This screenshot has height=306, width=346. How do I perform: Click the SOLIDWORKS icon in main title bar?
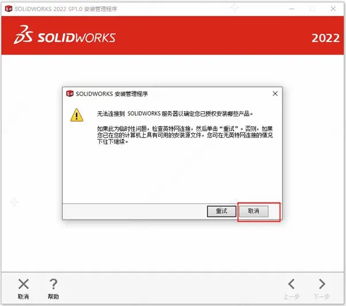tap(9, 9)
